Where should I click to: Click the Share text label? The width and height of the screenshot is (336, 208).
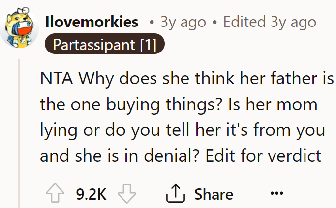214,194
